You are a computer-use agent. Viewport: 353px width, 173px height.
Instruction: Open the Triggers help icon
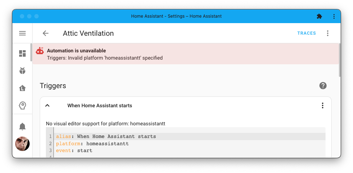[x=323, y=86]
